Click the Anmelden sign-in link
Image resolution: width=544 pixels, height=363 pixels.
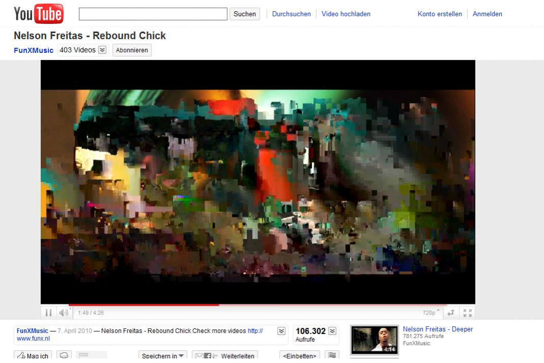[x=487, y=14]
